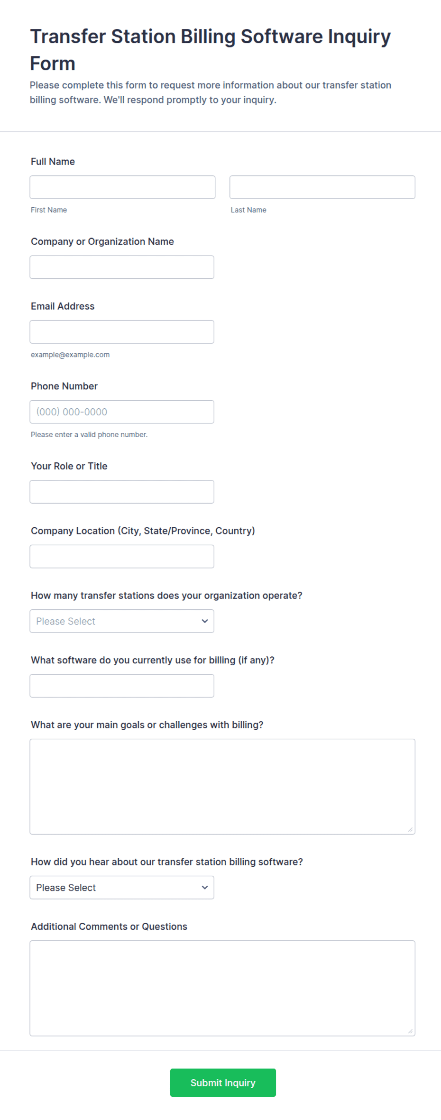Image resolution: width=441 pixels, height=1120 pixels.
Task: Click the Additional Comments or Questions textarea
Action: (222, 988)
